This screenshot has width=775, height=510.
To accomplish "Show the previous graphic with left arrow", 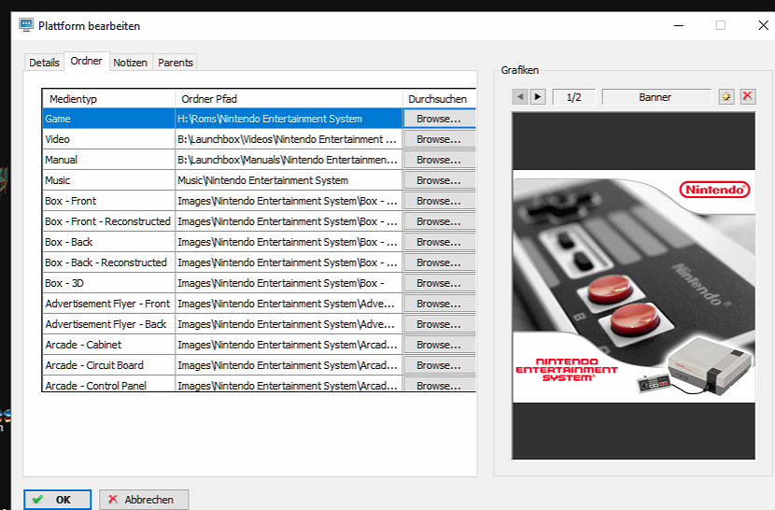I will 519,97.
